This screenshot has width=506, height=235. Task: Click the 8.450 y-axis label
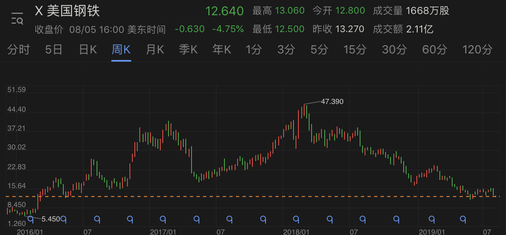pos(16,205)
